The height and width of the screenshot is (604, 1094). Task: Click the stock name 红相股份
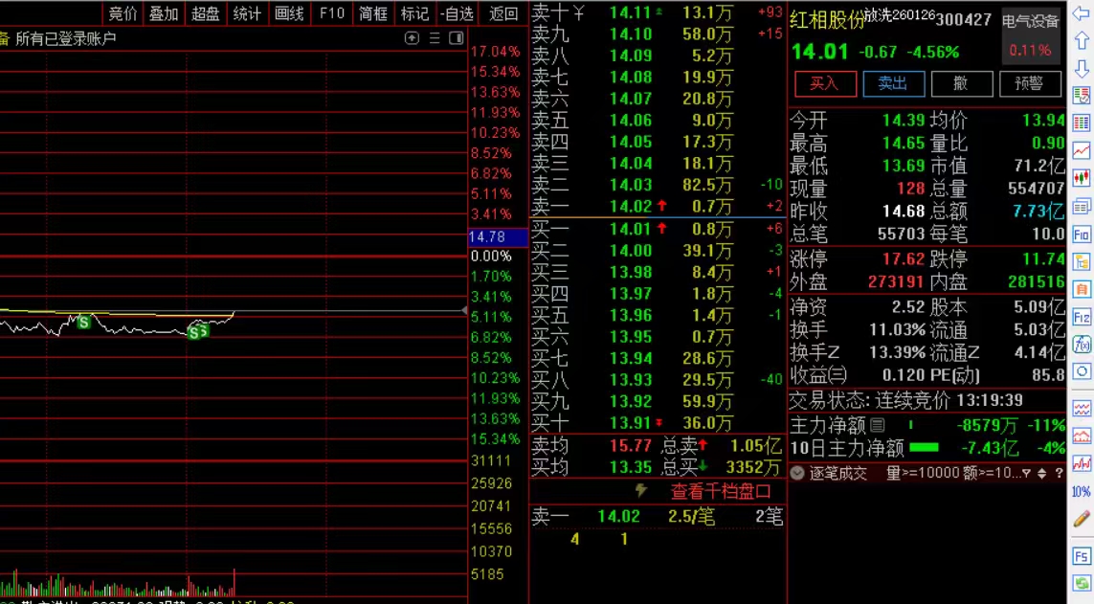(826, 20)
